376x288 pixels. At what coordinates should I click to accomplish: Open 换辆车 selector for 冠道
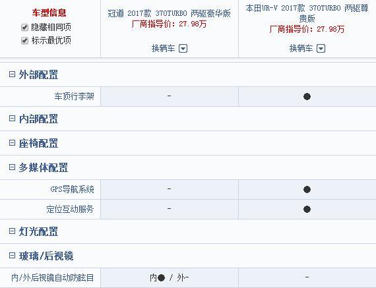point(170,49)
